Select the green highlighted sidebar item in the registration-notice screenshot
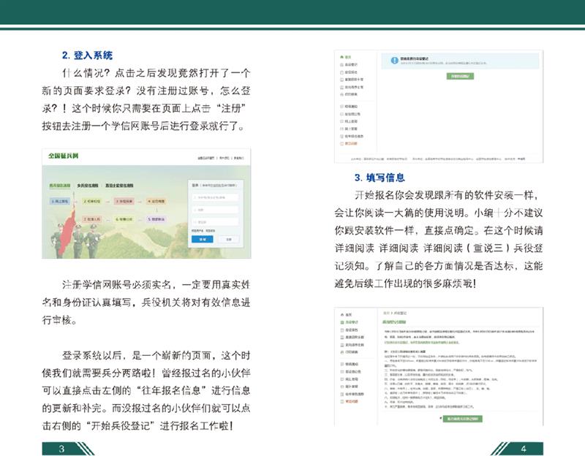Image resolution: width=585 pixels, height=456 pixels. click(350, 322)
